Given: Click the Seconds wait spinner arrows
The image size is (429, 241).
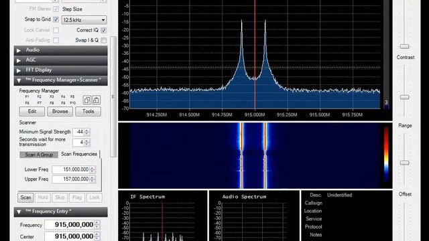Looking at the screenshot, I should [x=86, y=143].
